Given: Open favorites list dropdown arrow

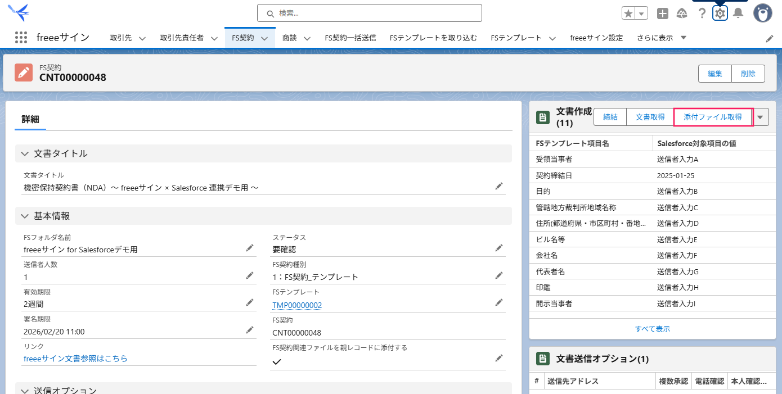Looking at the screenshot, I should coord(642,13).
